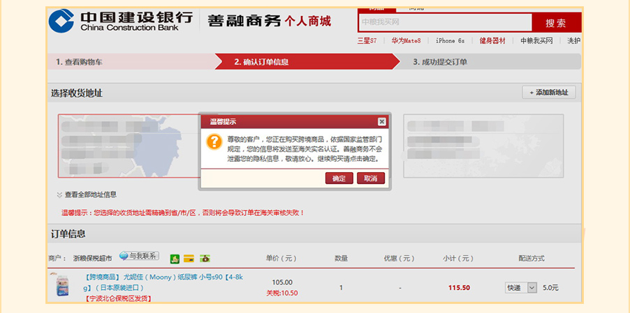Viewport: 630px width, 313px height.
Task: Focus the search field showing 中粮我买网
Action: pyautogui.click(x=445, y=22)
